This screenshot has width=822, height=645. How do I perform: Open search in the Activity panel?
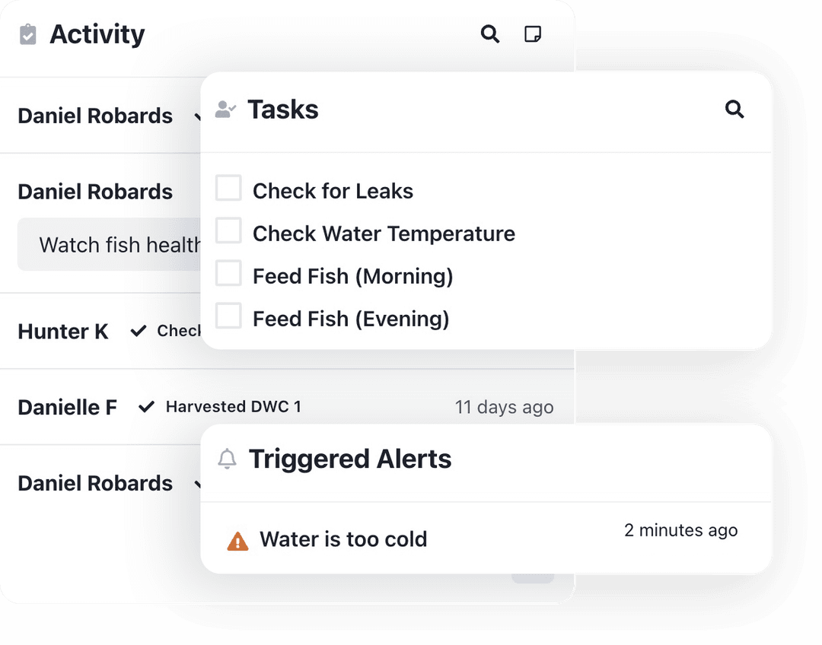click(489, 34)
